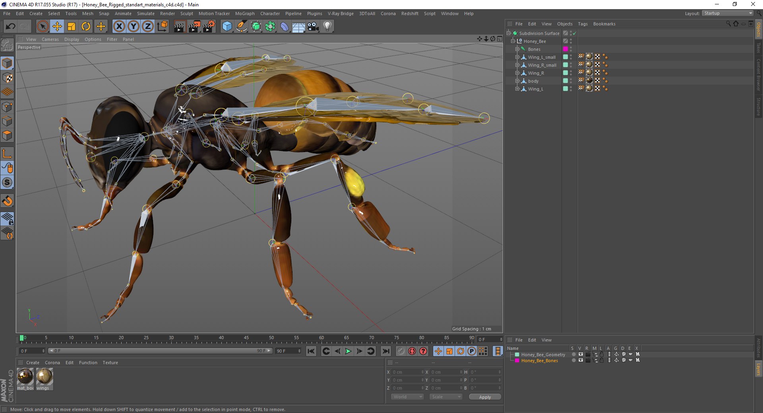The height and width of the screenshot is (413, 763).
Task: Open the World coordinate dropdown
Action: pyautogui.click(x=407, y=397)
